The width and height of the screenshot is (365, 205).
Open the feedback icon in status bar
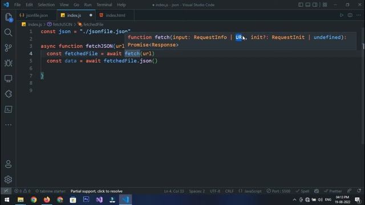coord(349,191)
